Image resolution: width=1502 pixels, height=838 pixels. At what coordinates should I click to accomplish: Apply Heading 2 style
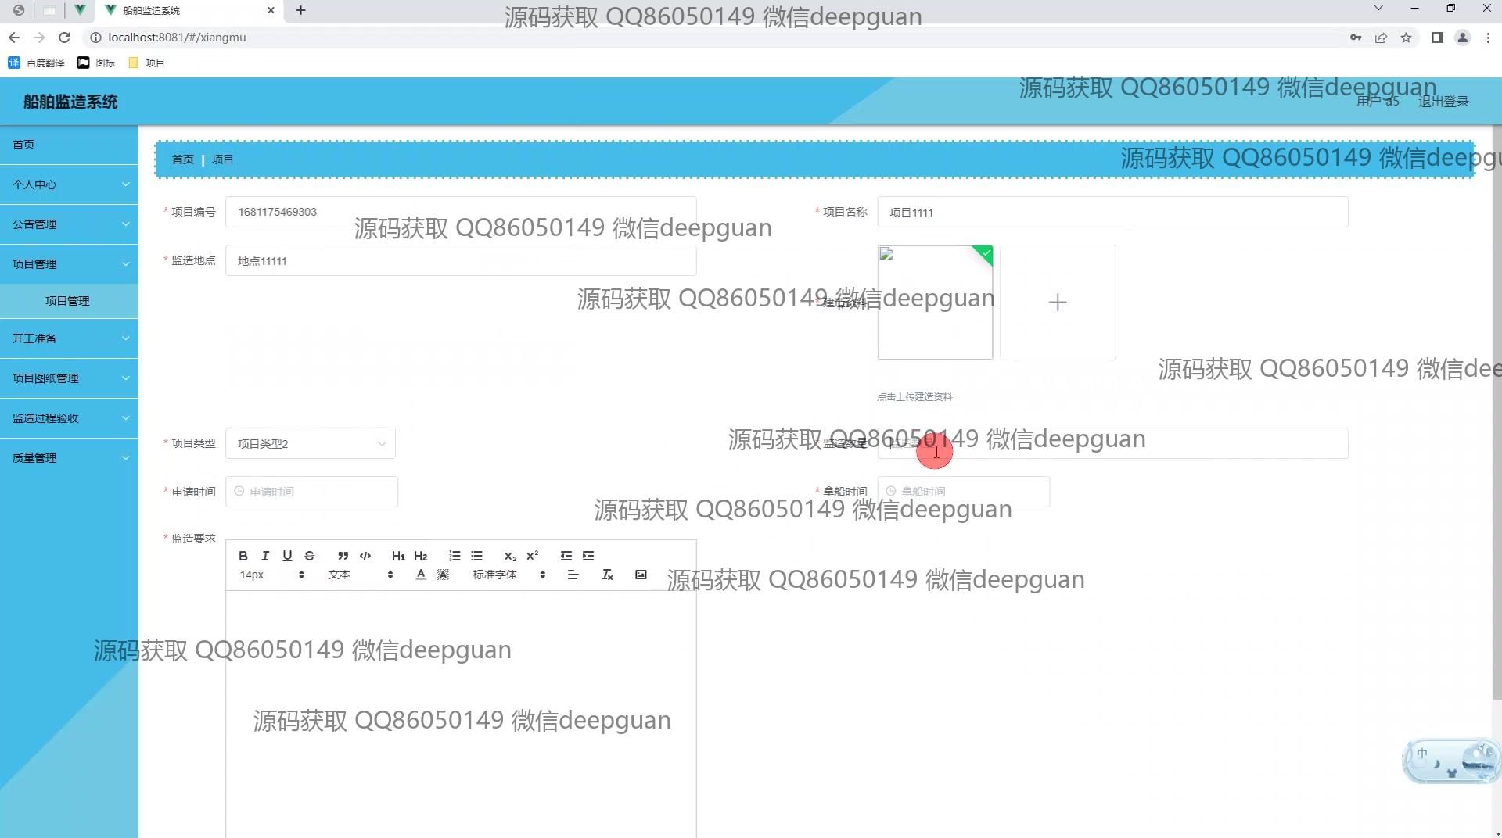(x=421, y=556)
